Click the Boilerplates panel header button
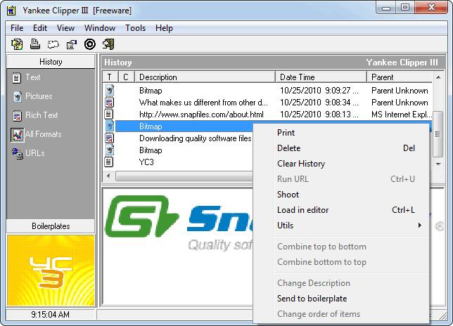The width and height of the screenshot is (453, 326). pos(51,226)
